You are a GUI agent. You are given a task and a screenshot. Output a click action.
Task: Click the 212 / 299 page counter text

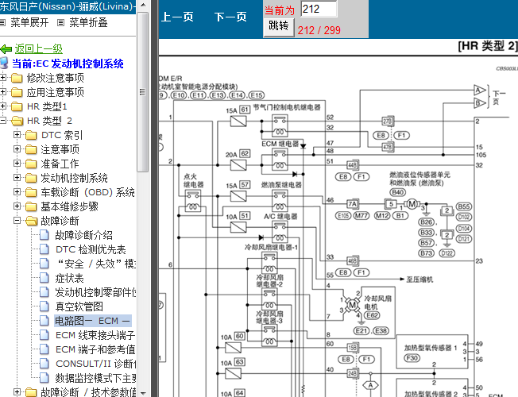319,30
